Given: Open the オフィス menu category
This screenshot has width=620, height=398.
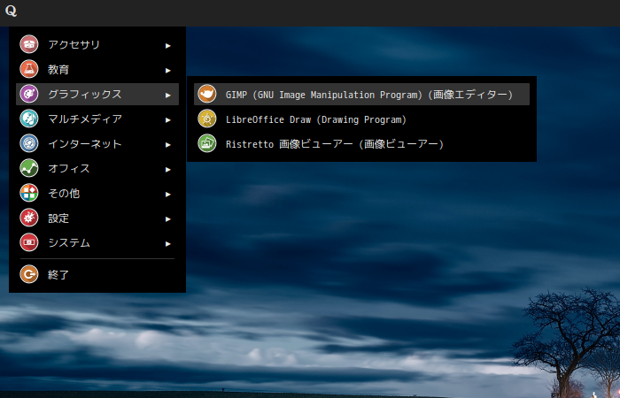Looking at the screenshot, I should point(97,168).
